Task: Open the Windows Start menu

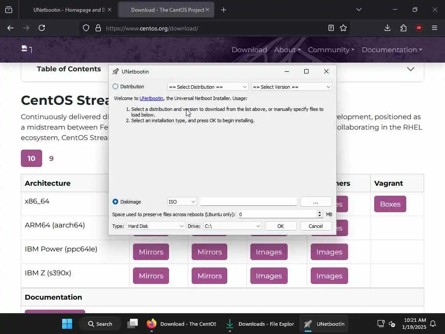Action: (67, 324)
